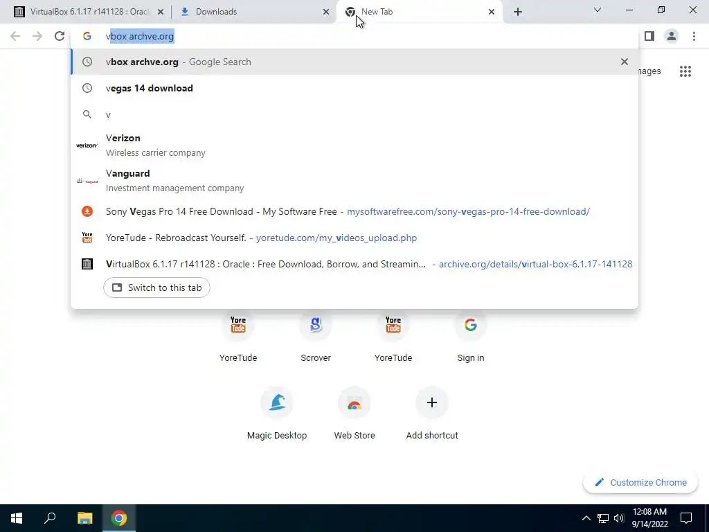Close the VirtualBox 6.1.17 tab

coord(161,12)
